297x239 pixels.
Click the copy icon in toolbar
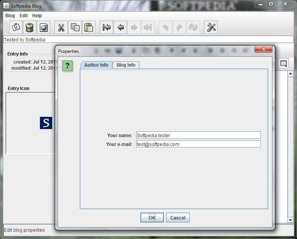pyautogui.click(x=75, y=28)
